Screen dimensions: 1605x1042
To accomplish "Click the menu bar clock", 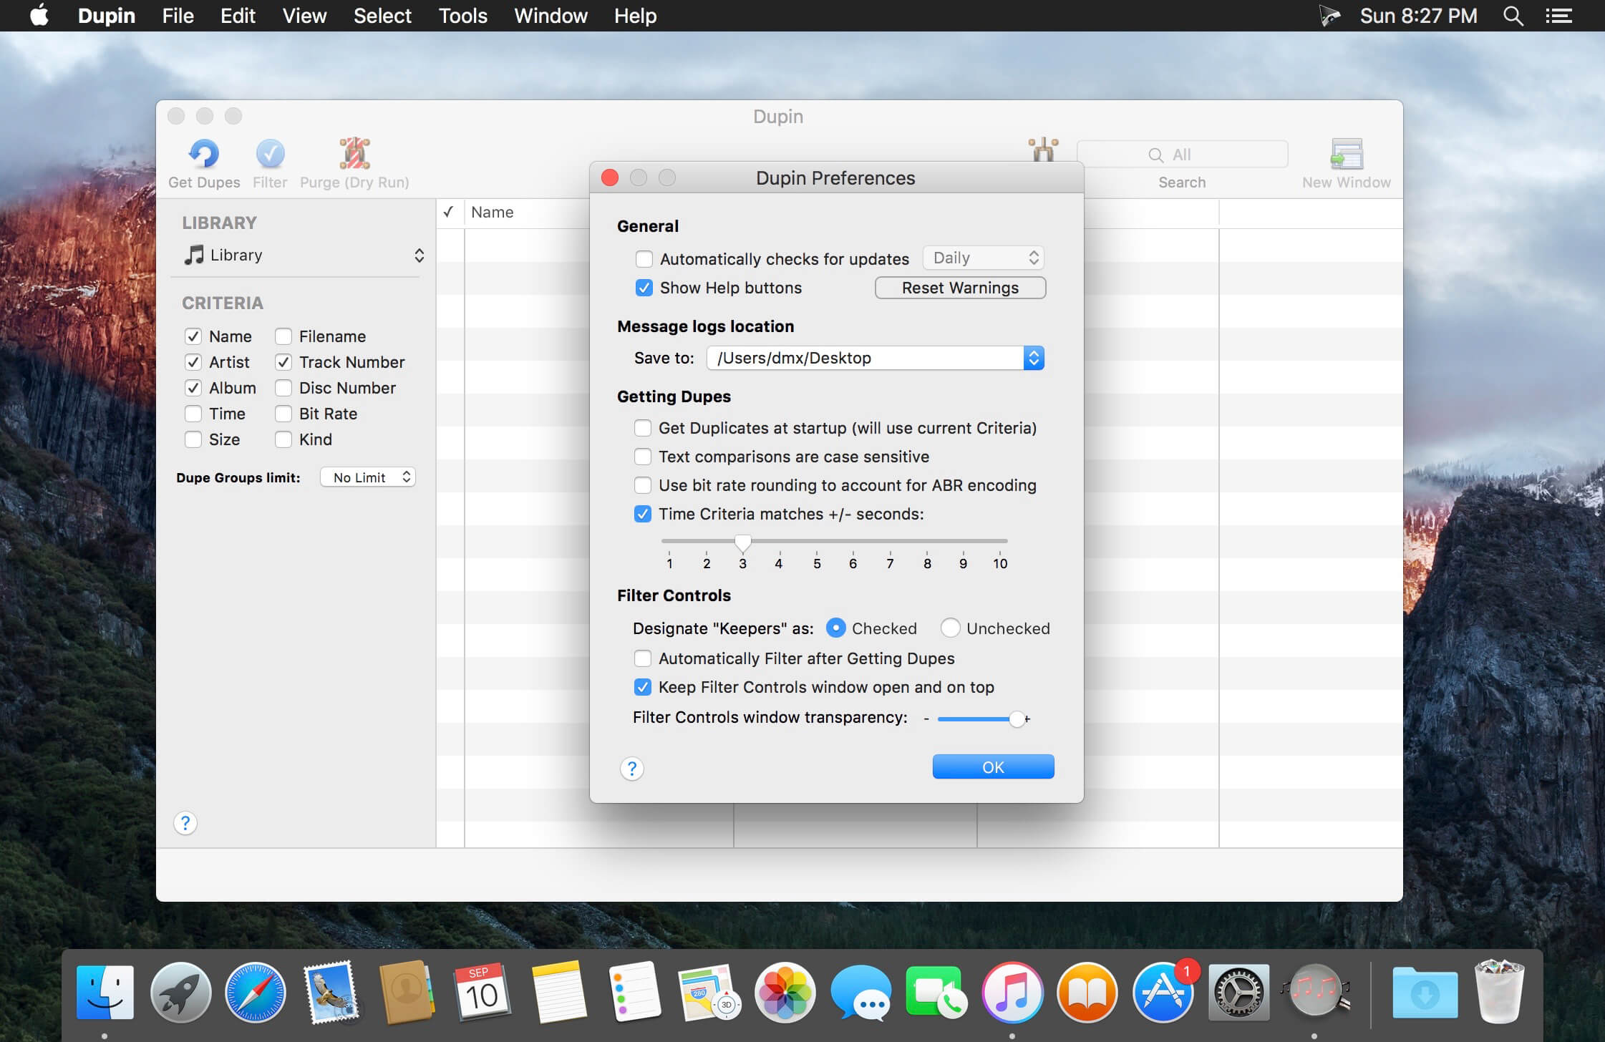I will pyautogui.click(x=1418, y=16).
